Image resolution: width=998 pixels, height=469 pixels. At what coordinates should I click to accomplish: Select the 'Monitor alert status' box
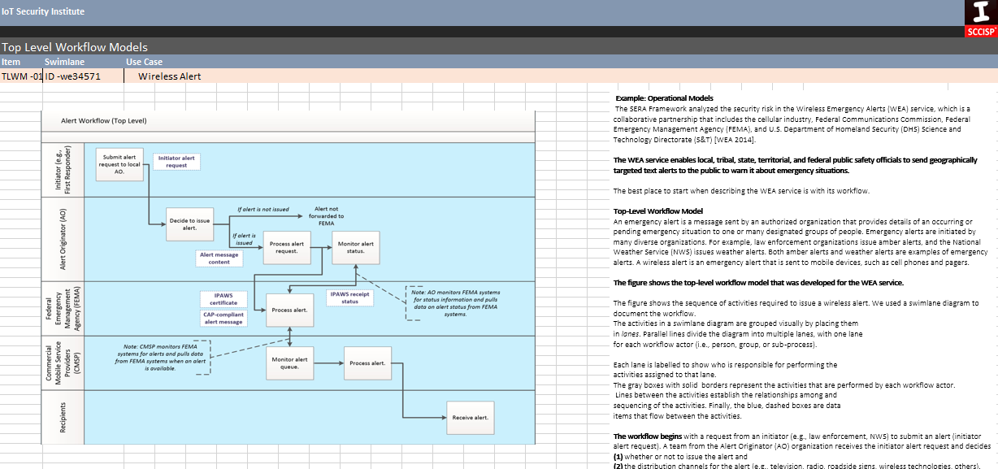tap(356, 248)
